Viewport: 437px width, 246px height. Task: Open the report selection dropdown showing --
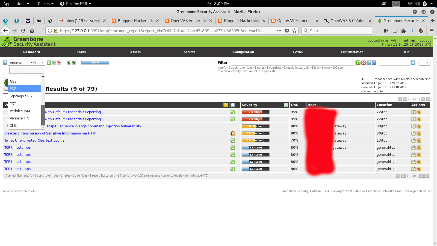[x=424, y=63]
